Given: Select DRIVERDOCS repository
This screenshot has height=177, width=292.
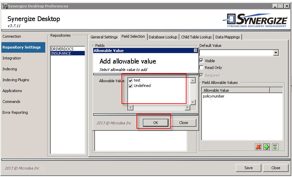Looking at the screenshot, I should 68,49.
